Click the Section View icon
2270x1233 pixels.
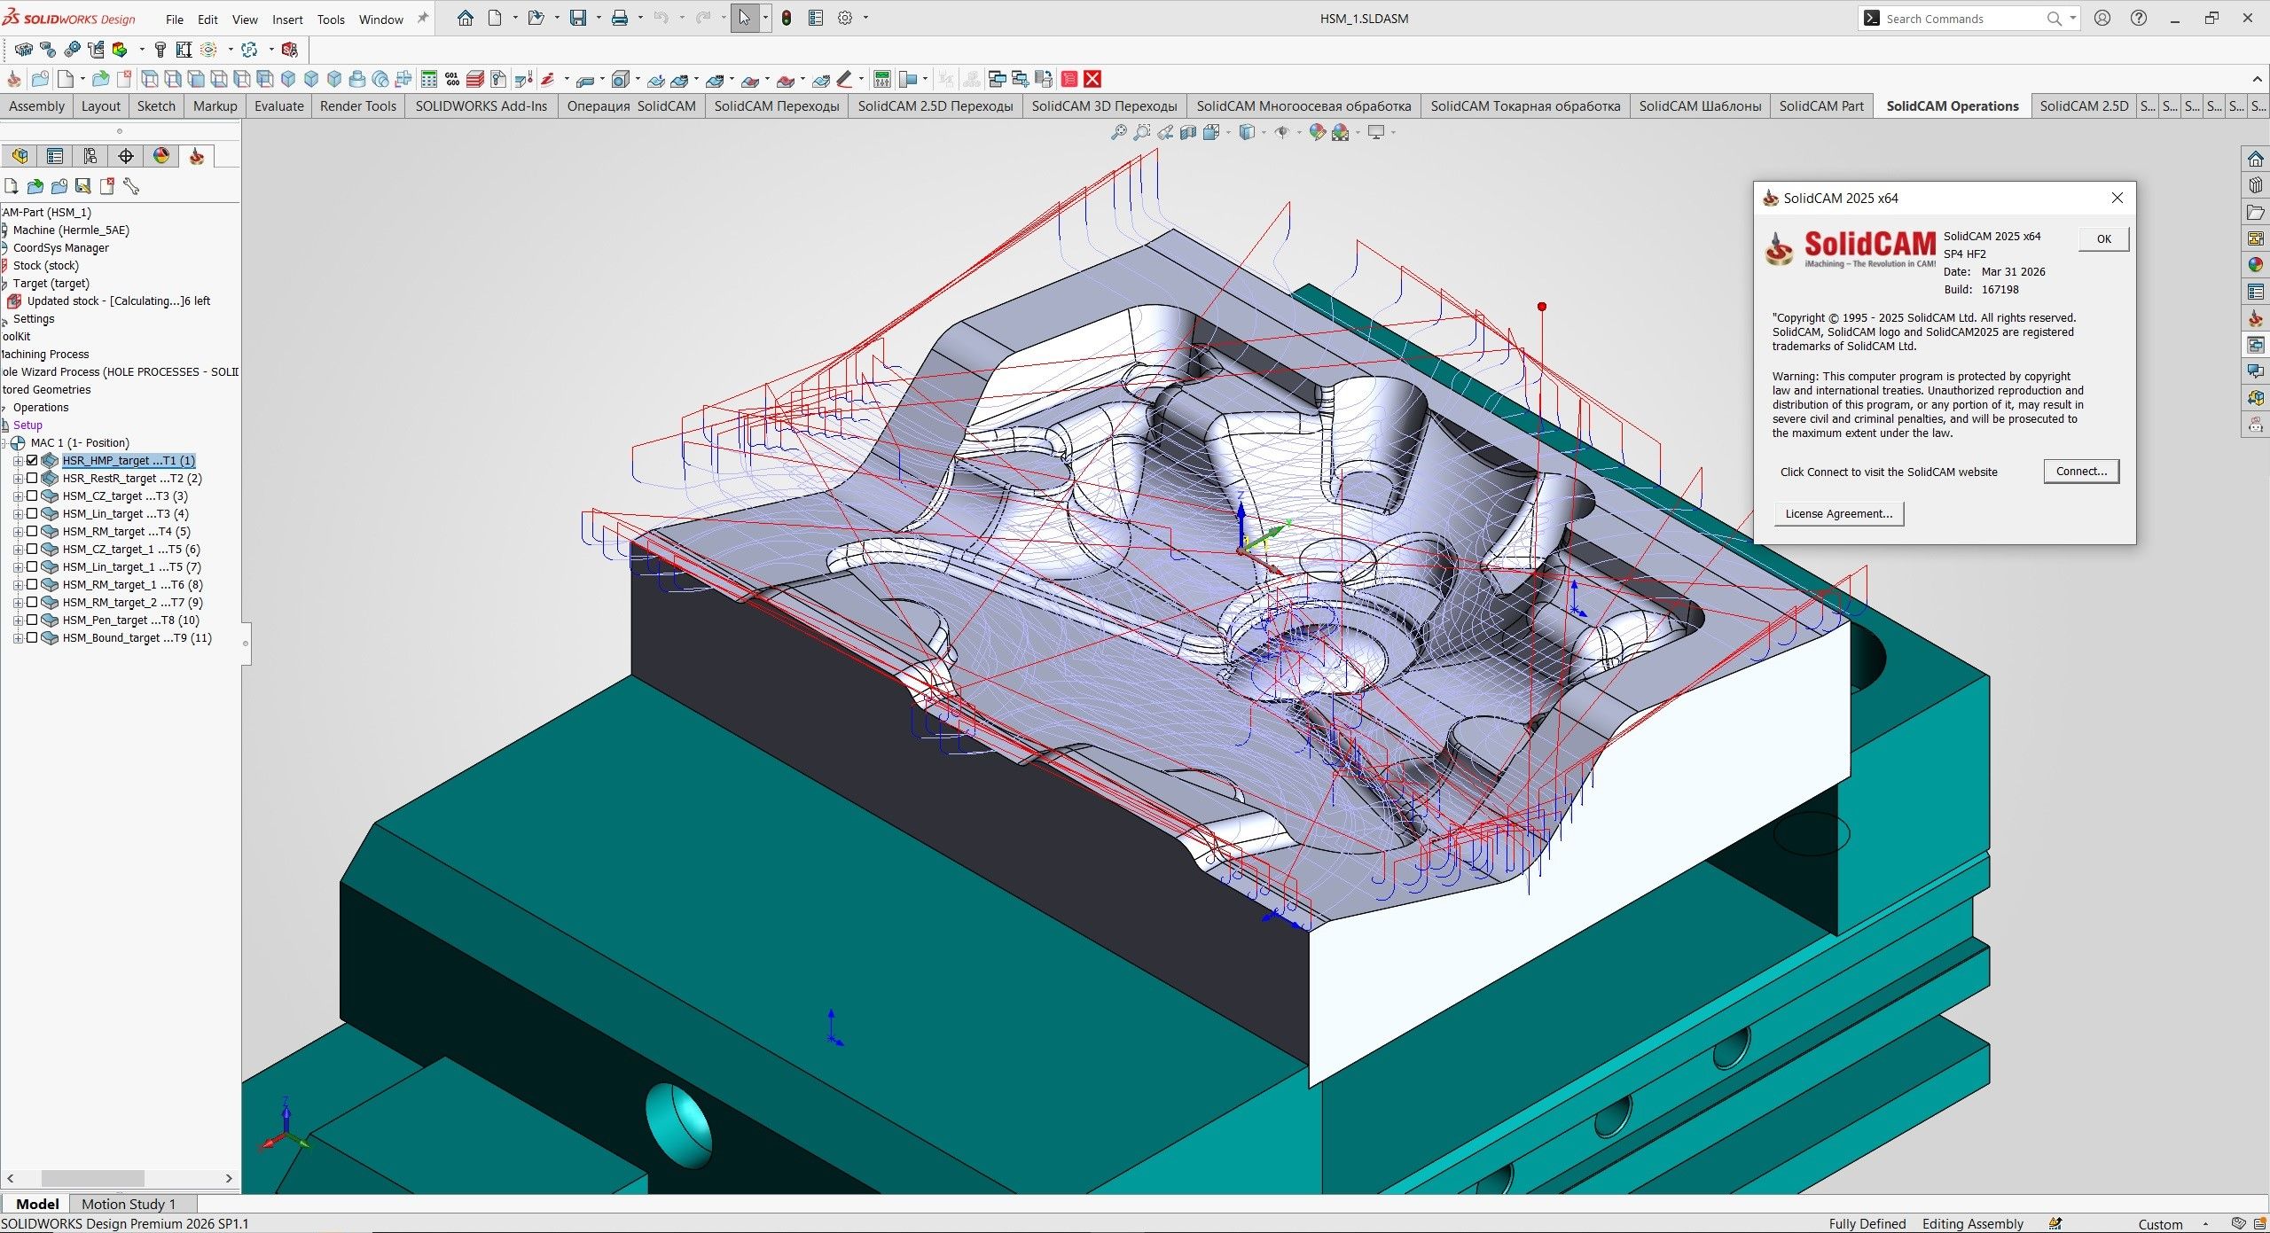[x=1188, y=132]
